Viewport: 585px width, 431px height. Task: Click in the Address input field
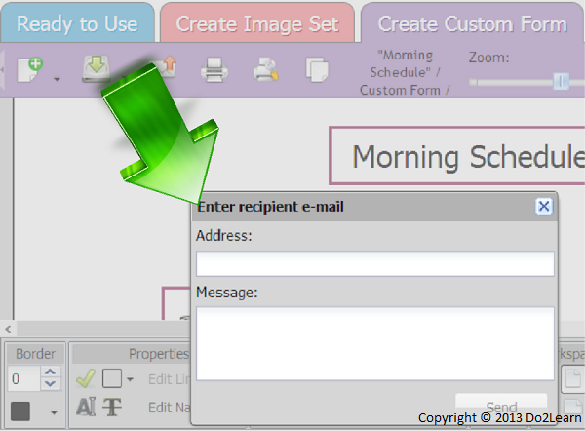point(374,263)
